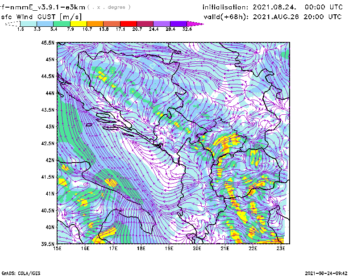Click the 2021-08-24-09:42 timestamp footer
Screen dimensions: 357x276
(326, 273)
